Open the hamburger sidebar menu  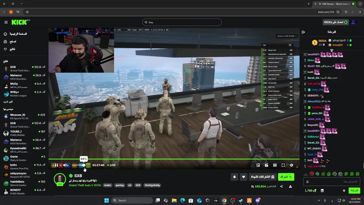[x=6, y=22]
